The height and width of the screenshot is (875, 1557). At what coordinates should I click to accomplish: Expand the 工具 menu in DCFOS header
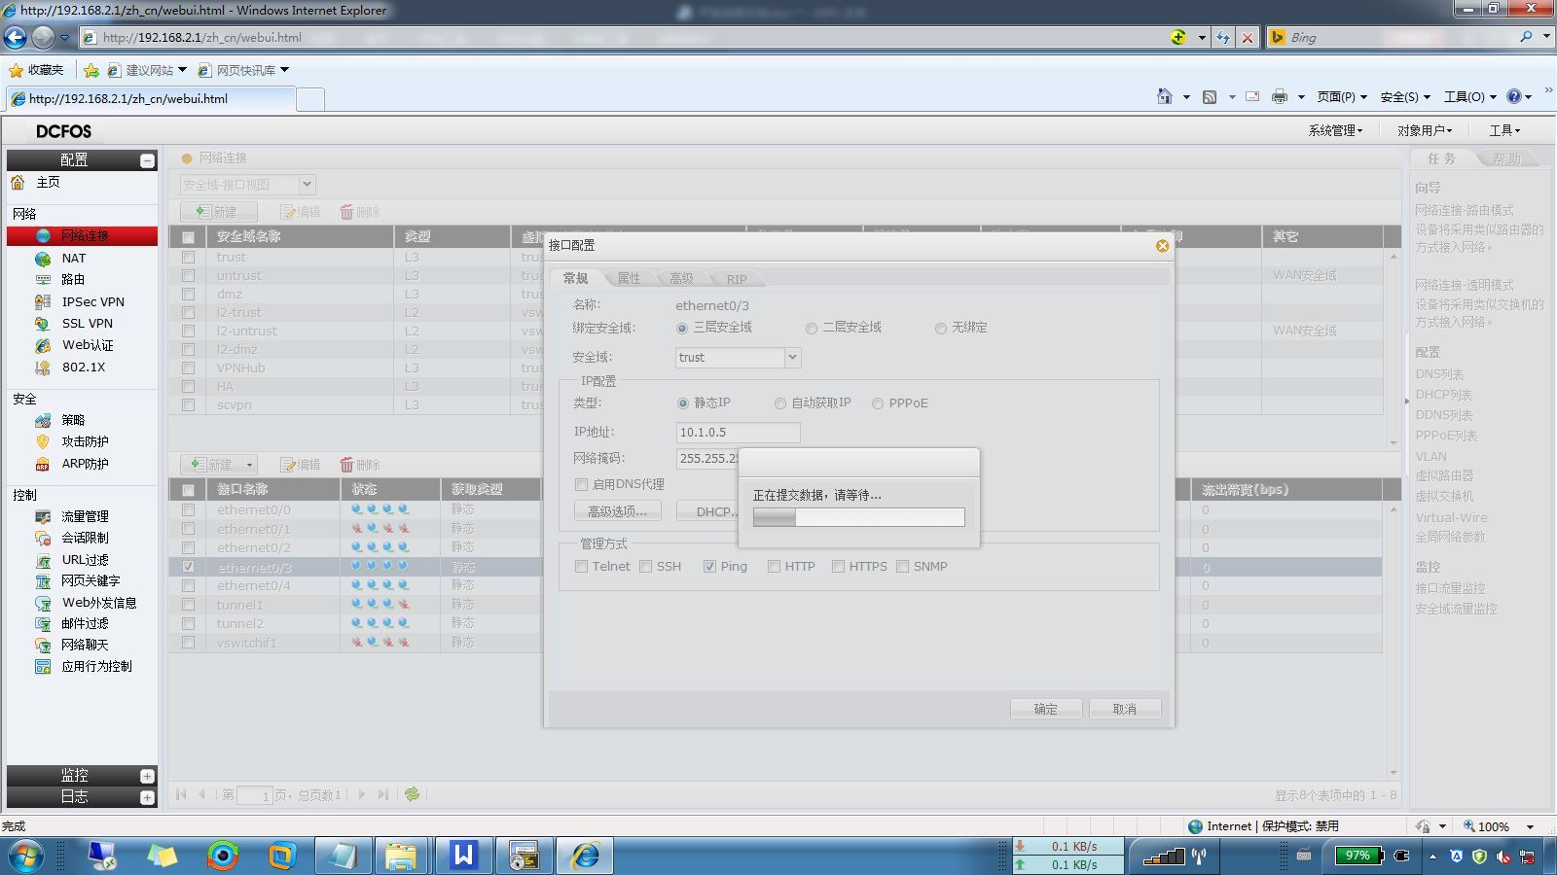click(x=1504, y=130)
